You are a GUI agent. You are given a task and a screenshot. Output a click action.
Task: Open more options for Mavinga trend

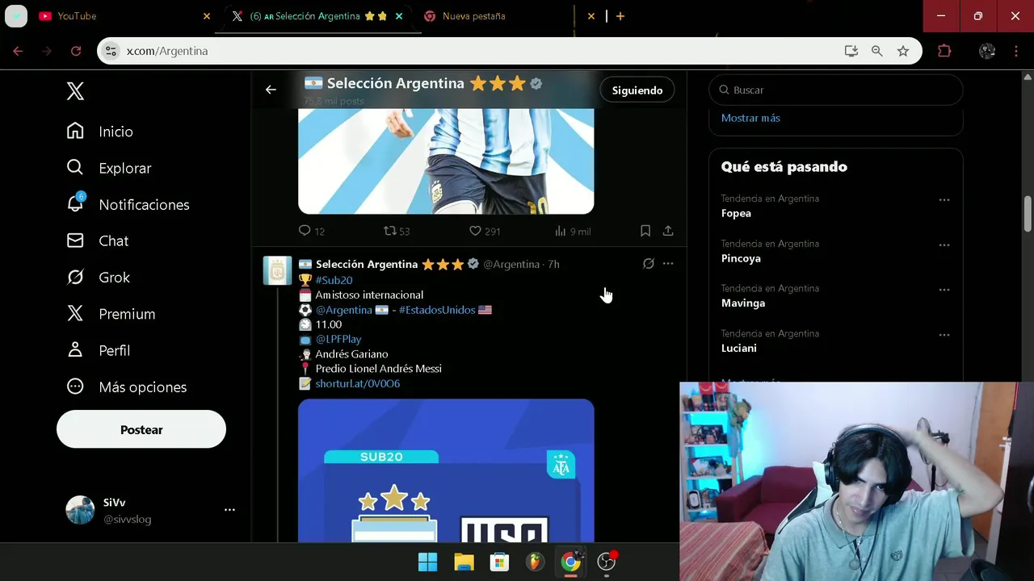point(944,289)
